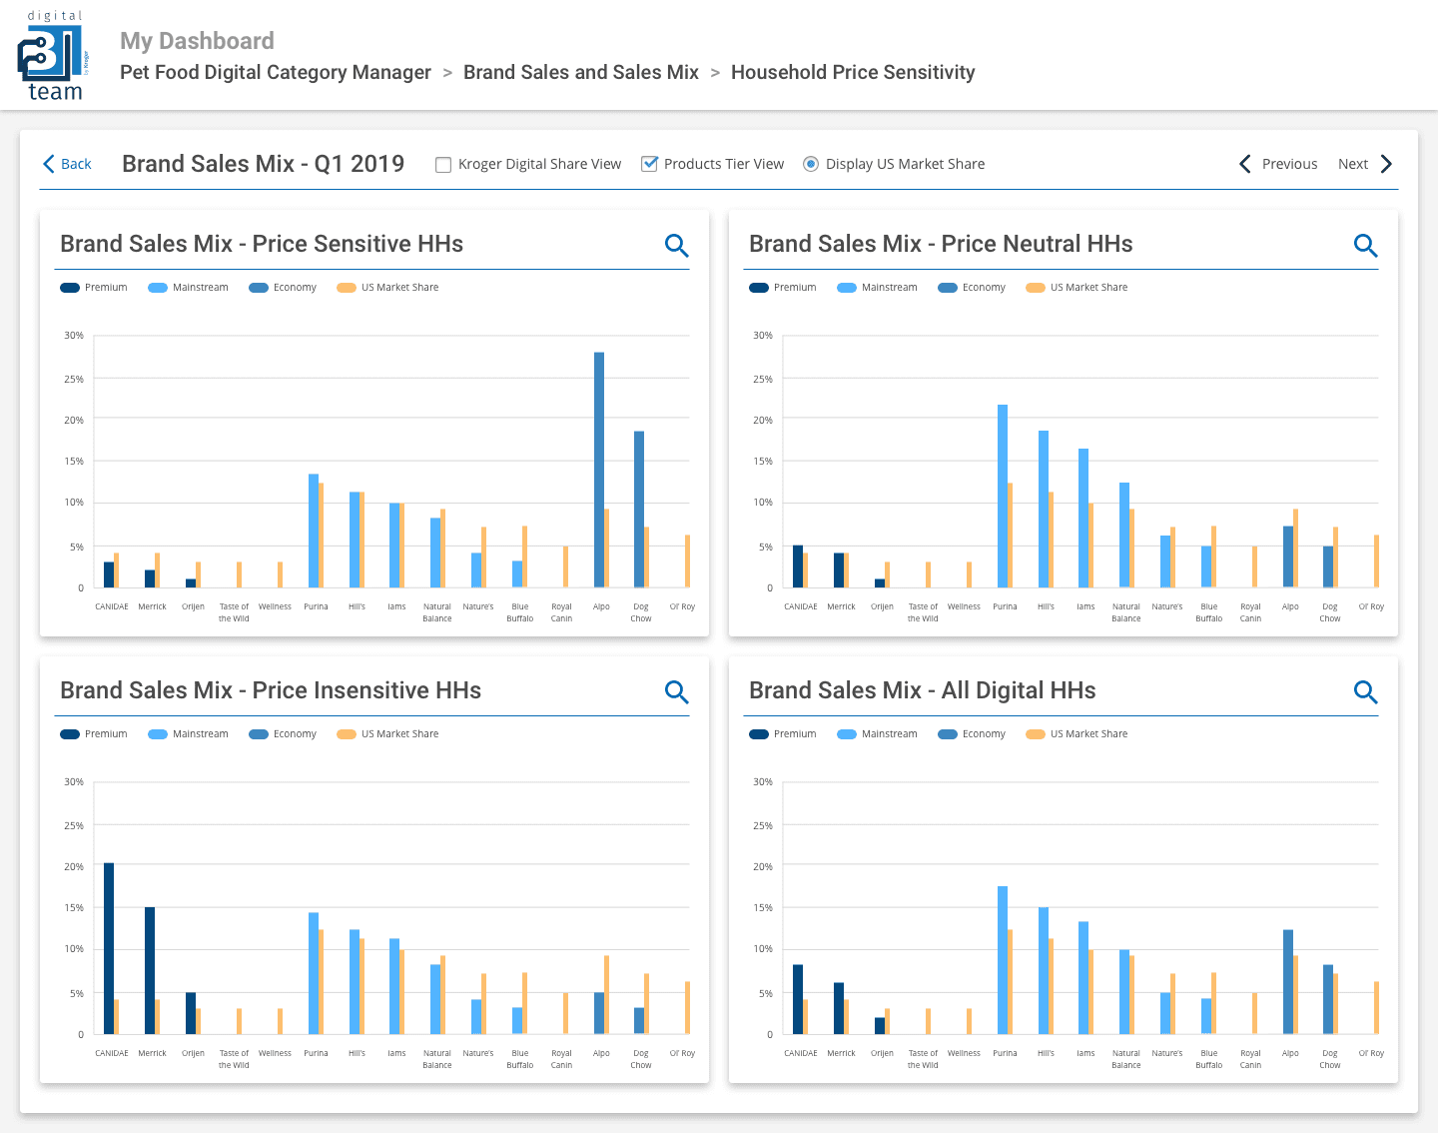
Task: Click Merrick premium bar, Price Insensitive chart
Action: click(x=150, y=970)
